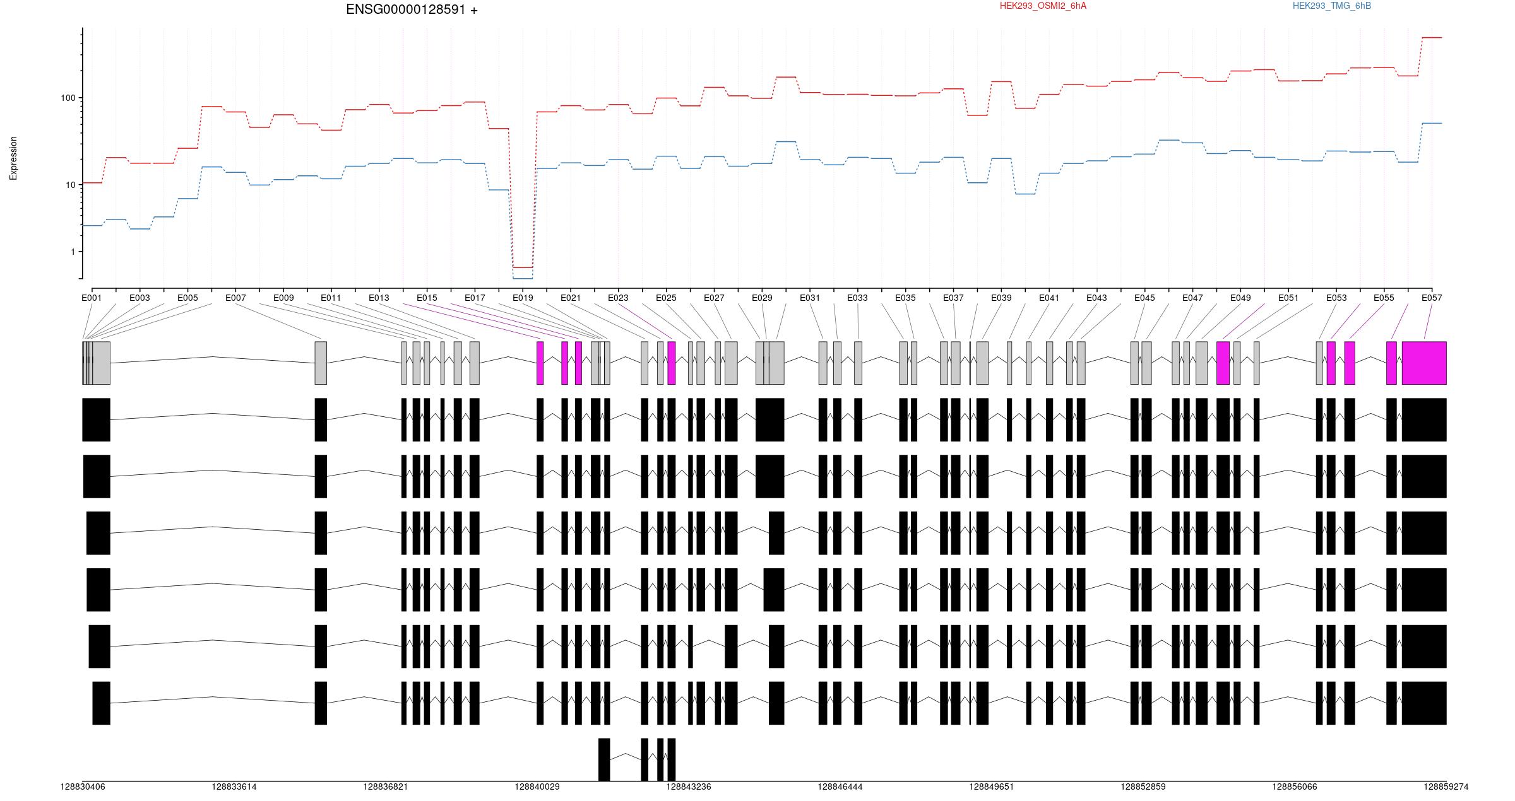
Task: Click exon label E029
Action: tap(762, 298)
